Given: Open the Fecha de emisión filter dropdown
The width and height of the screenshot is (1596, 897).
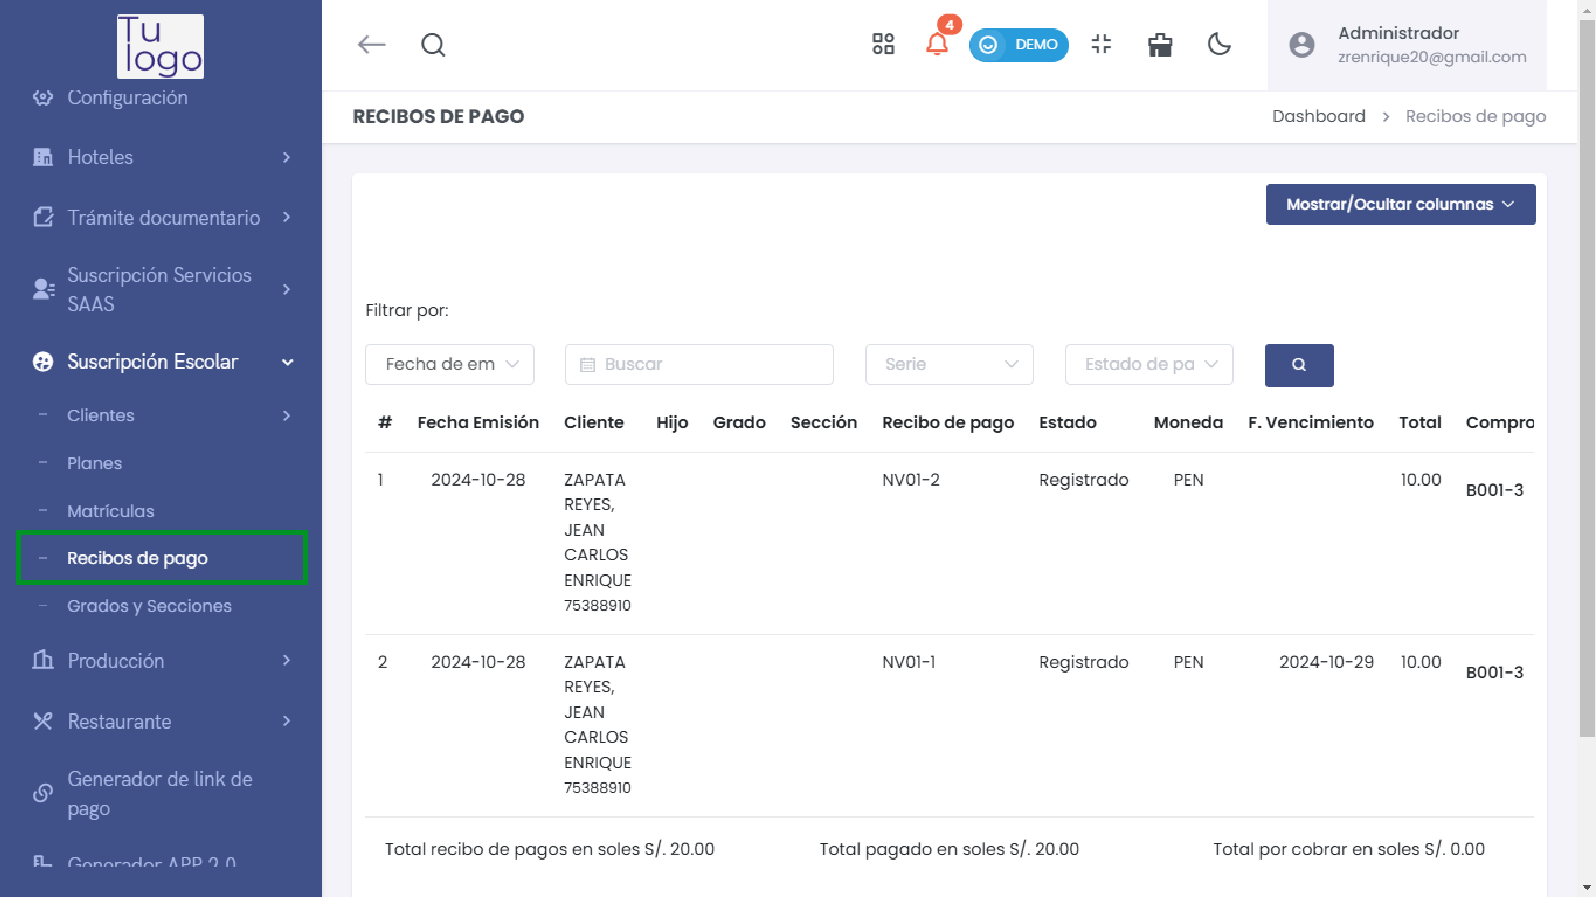Looking at the screenshot, I should click(x=449, y=364).
